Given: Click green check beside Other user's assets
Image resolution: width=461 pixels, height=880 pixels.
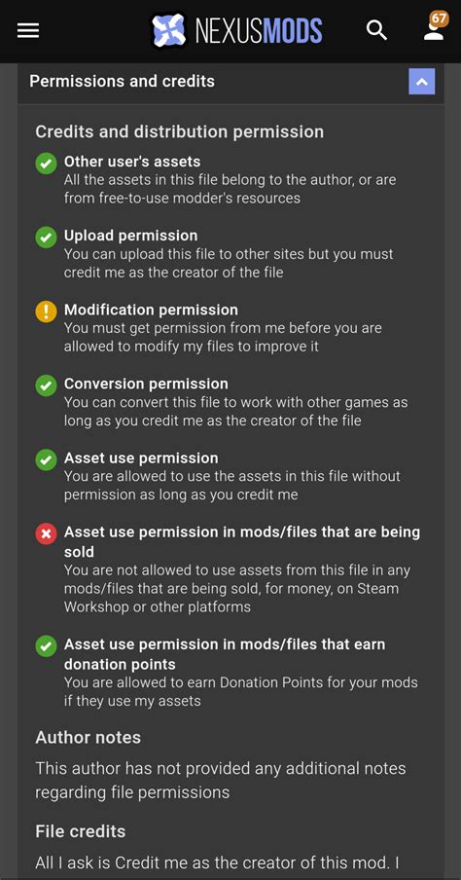Looking at the screenshot, I should click(46, 164).
